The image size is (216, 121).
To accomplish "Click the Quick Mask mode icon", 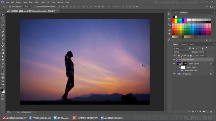I will tap(3, 95).
